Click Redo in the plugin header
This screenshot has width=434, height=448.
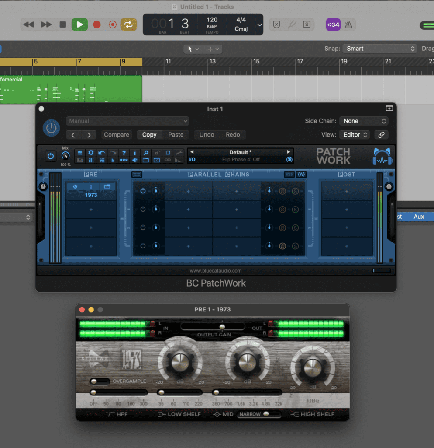click(x=233, y=135)
